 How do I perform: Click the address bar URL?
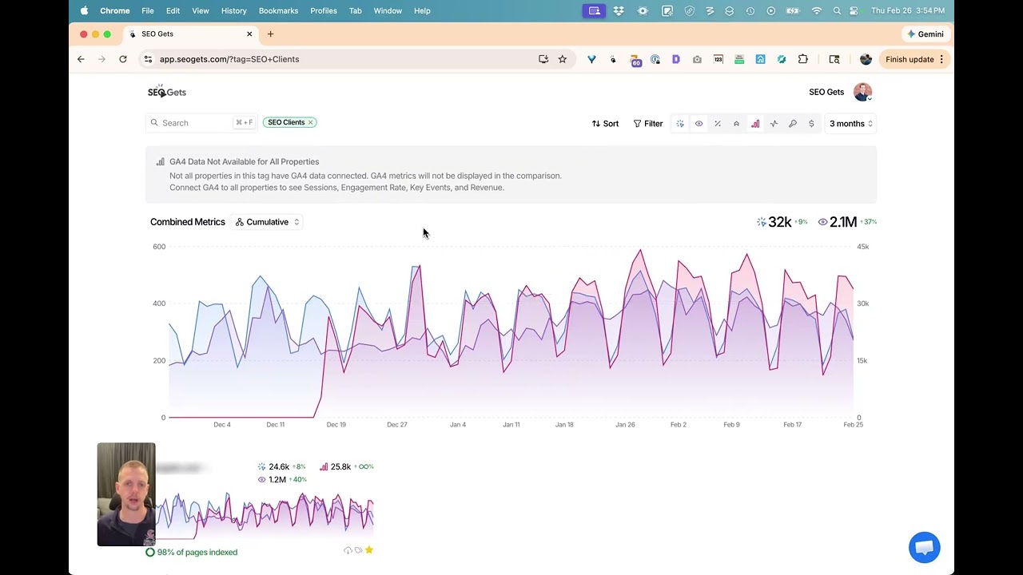tap(229, 59)
